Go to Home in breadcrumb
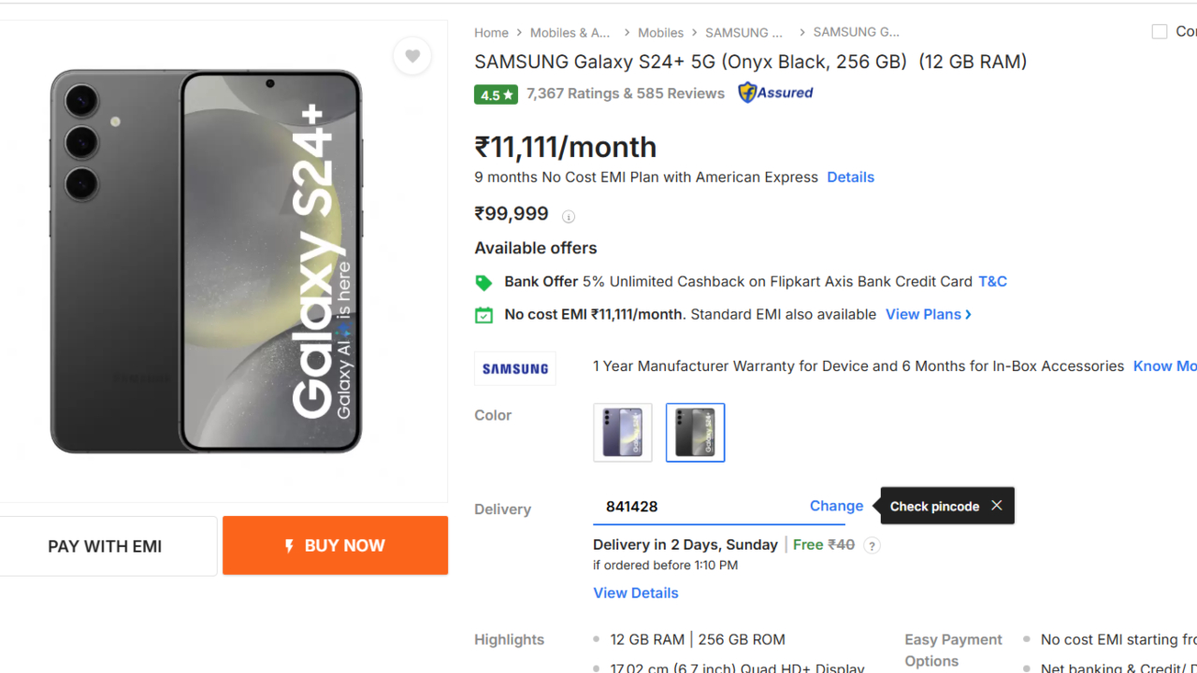 click(491, 33)
